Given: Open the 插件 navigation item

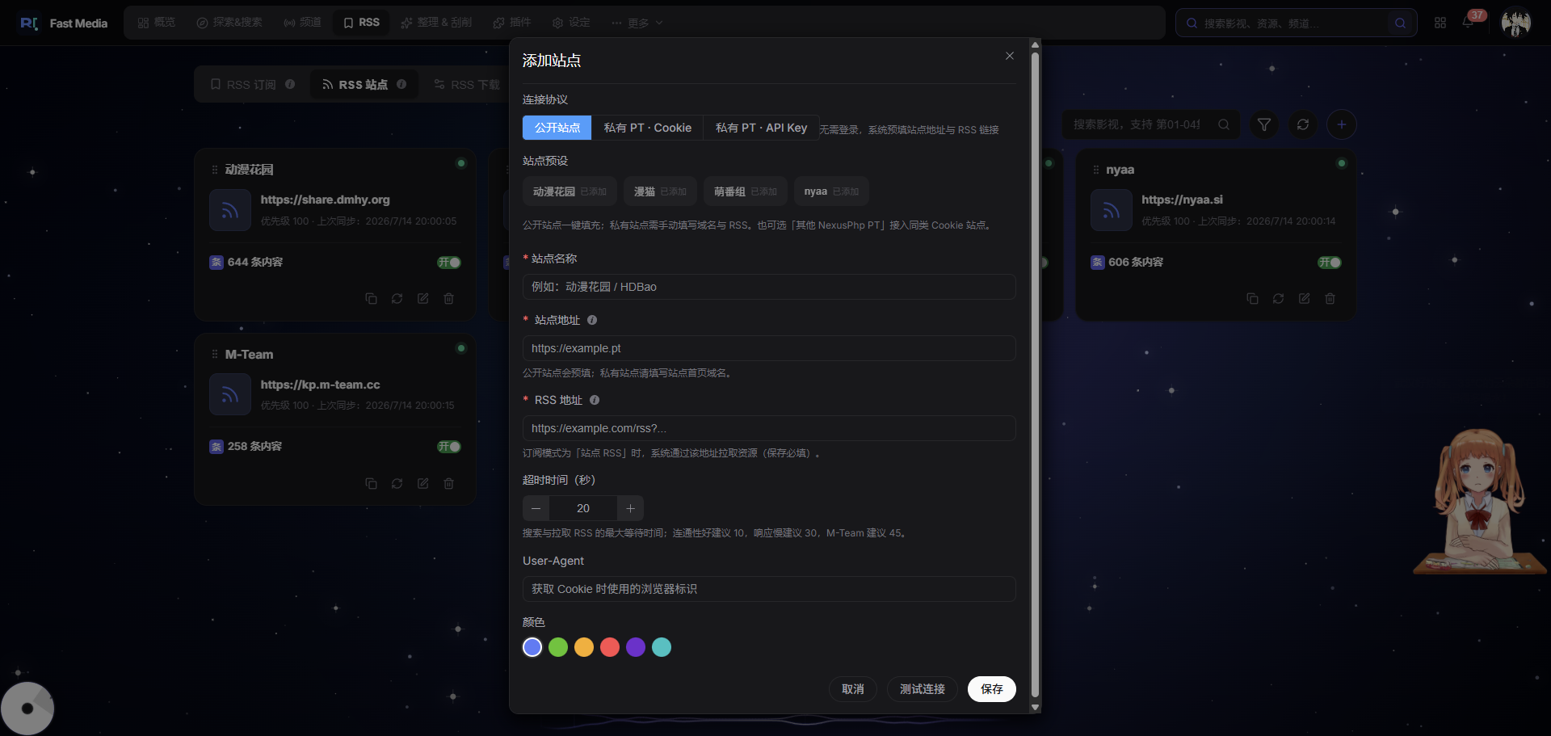Looking at the screenshot, I should point(512,23).
